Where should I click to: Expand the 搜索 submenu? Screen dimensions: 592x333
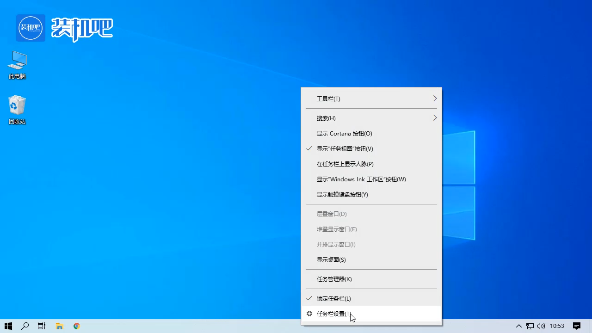click(326, 118)
